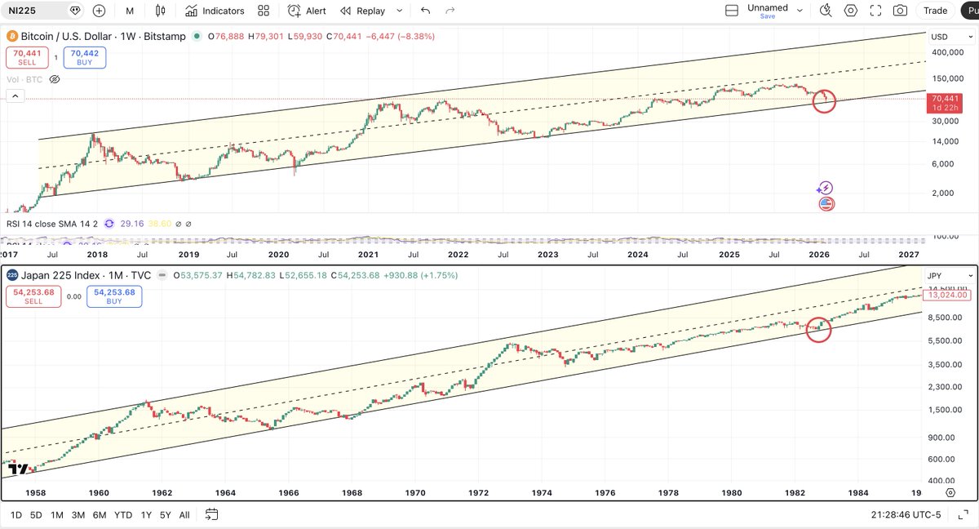This screenshot has width=979, height=529.
Task: Open chart settings hexagon icon
Action: click(851, 11)
